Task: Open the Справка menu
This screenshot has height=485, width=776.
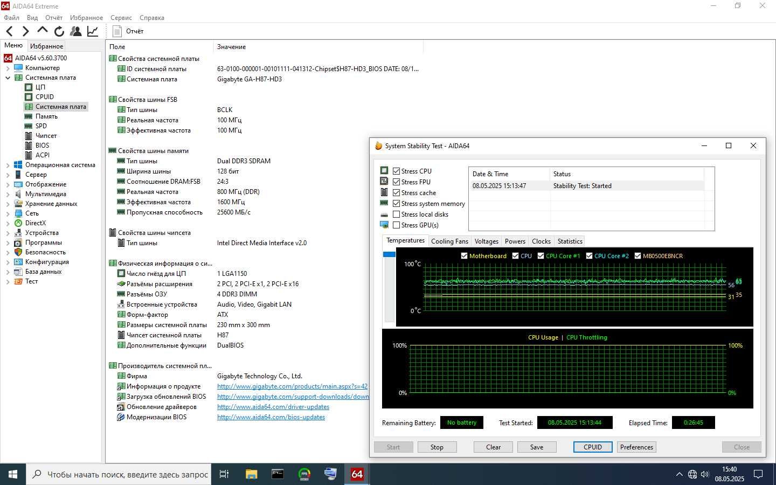Action: click(x=152, y=18)
